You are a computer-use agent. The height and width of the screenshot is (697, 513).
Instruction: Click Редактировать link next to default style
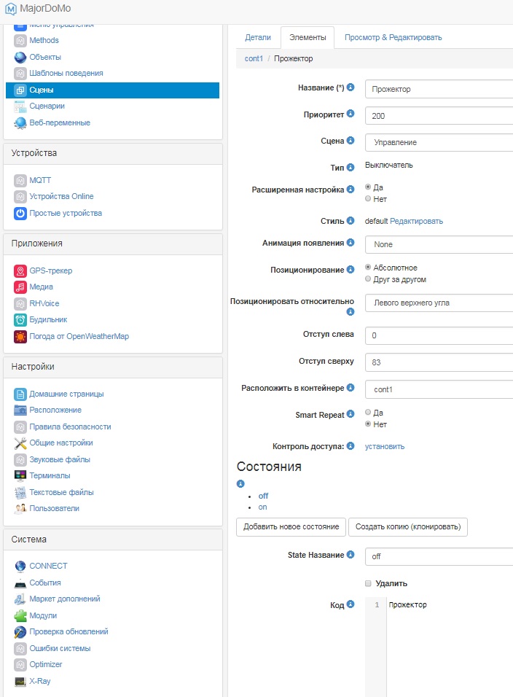(x=416, y=222)
